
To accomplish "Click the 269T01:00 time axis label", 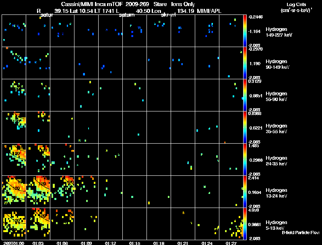I will tap(14, 243).
